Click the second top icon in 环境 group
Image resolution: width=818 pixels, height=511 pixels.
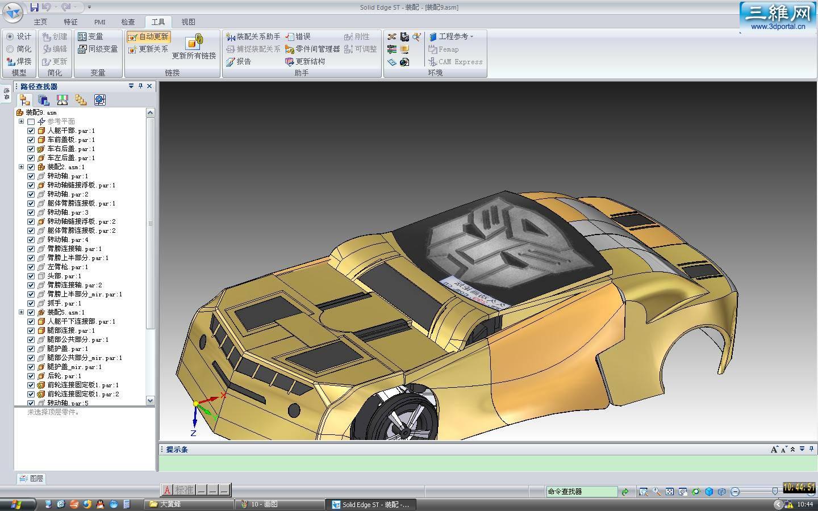[x=404, y=36]
